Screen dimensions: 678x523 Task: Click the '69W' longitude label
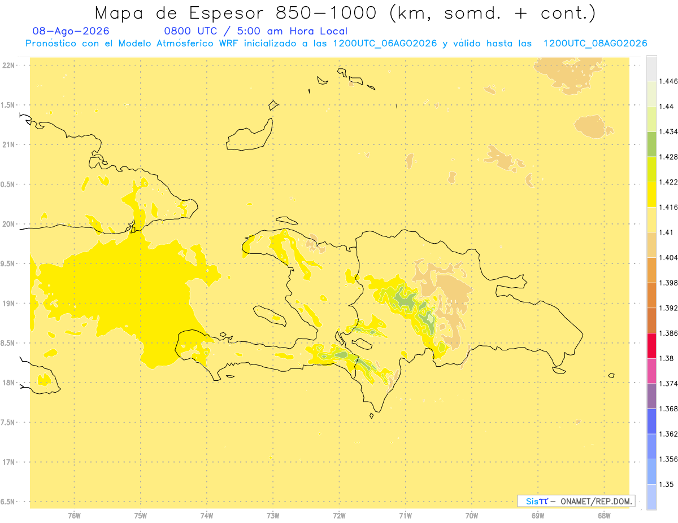tap(538, 515)
